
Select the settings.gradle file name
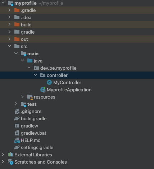[37, 148]
